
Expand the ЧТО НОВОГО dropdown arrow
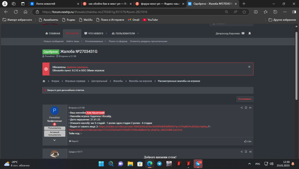click(x=106, y=34)
